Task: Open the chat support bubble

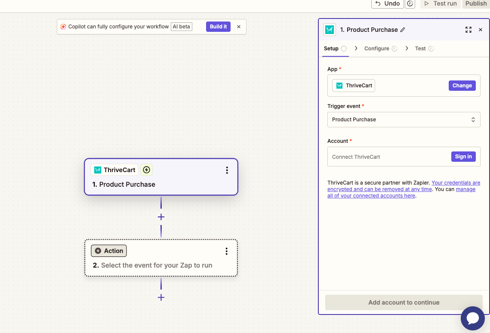Action: (x=472, y=318)
